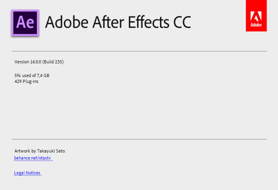Click the CC letters in the title
Viewport: 278px width, 190px height.
pyautogui.click(x=181, y=22)
